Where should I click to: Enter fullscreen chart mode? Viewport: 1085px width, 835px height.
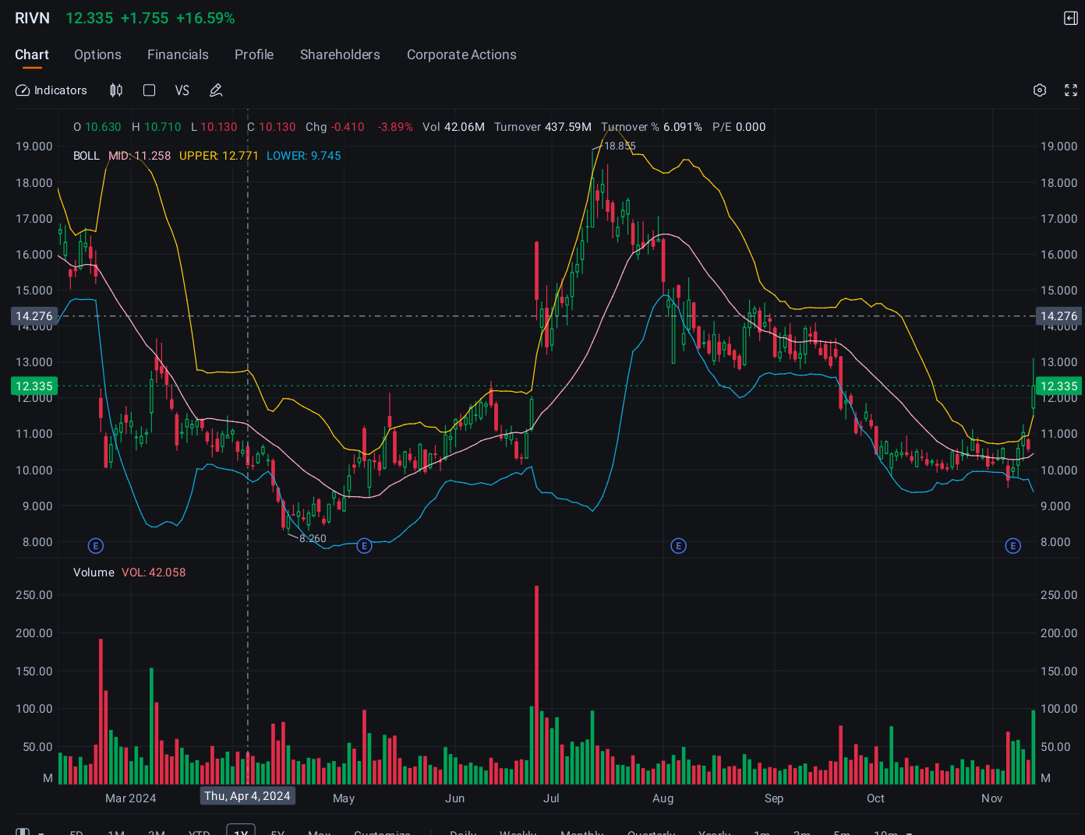pos(1071,90)
